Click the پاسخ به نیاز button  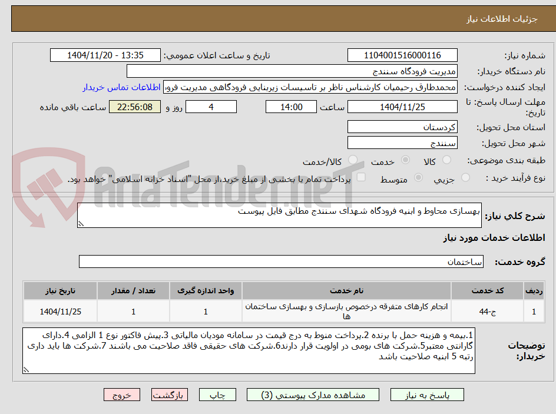pos(427,395)
